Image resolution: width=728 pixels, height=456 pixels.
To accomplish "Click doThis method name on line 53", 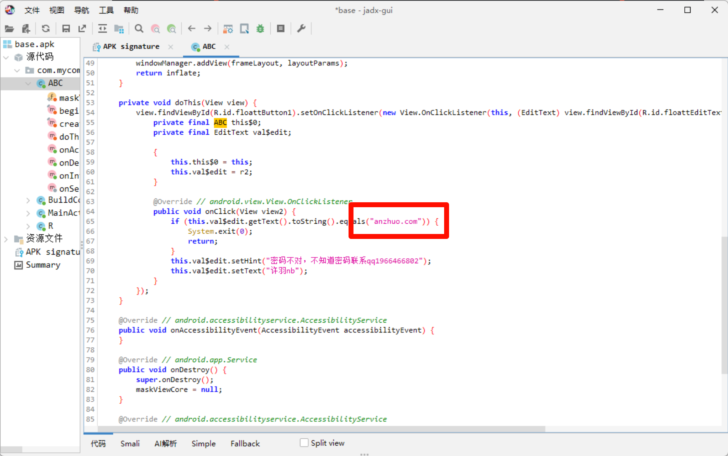I will [188, 103].
